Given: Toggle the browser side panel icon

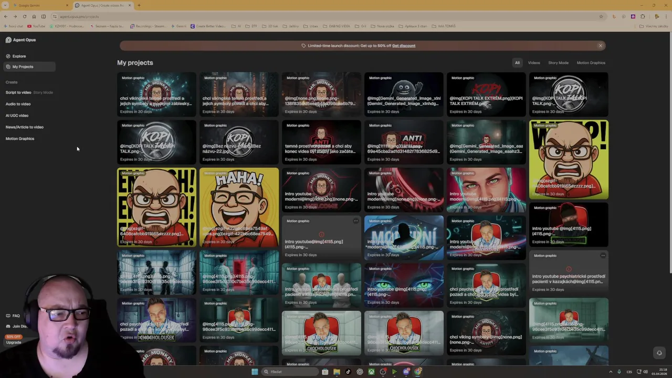Looking at the screenshot, I should pyautogui.click(x=44, y=16).
